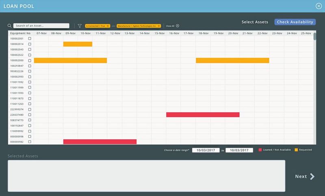Focus the Search of an Asset field
This screenshot has height=196, width=325.
[x=41, y=26]
